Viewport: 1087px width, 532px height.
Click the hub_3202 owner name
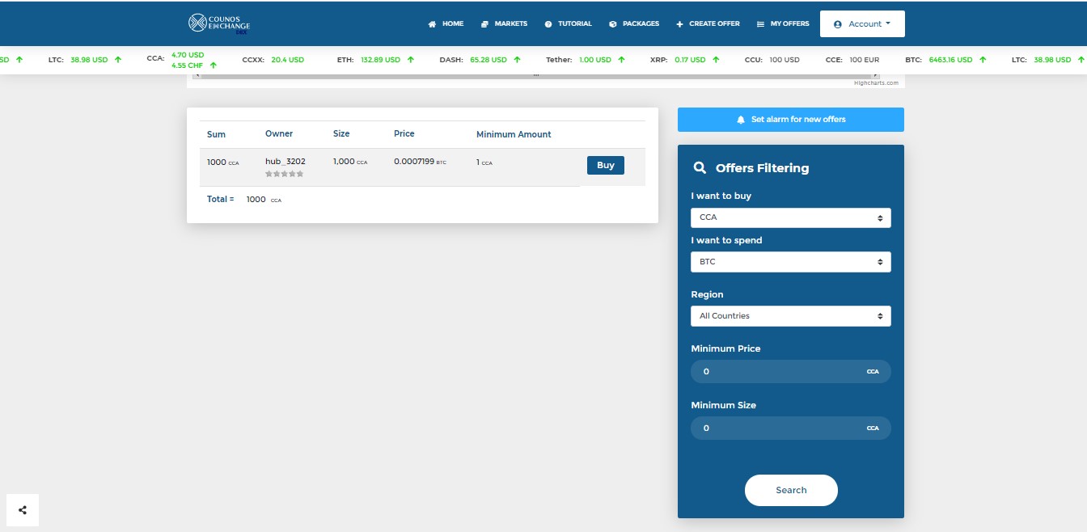[285, 162]
